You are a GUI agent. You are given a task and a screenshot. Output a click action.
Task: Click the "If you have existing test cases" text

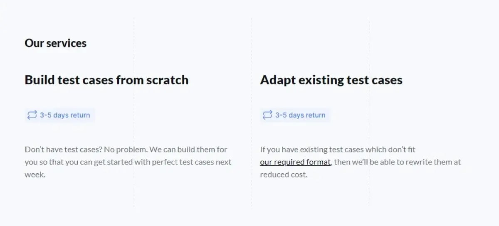312,149
